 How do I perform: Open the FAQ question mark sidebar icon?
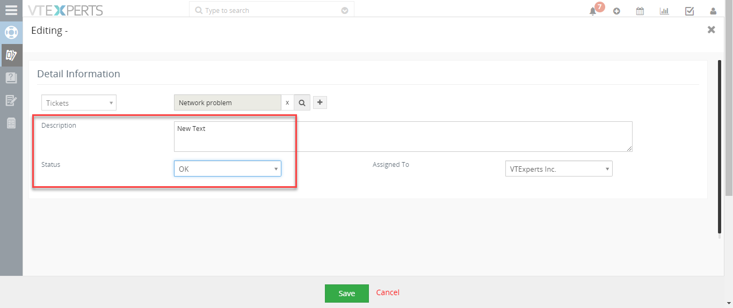[11, 78]
